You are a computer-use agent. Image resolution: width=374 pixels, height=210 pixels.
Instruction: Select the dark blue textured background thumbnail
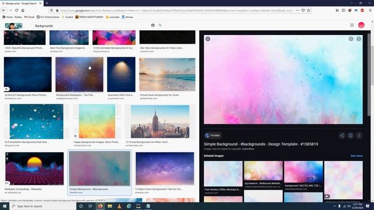point(27,74)
